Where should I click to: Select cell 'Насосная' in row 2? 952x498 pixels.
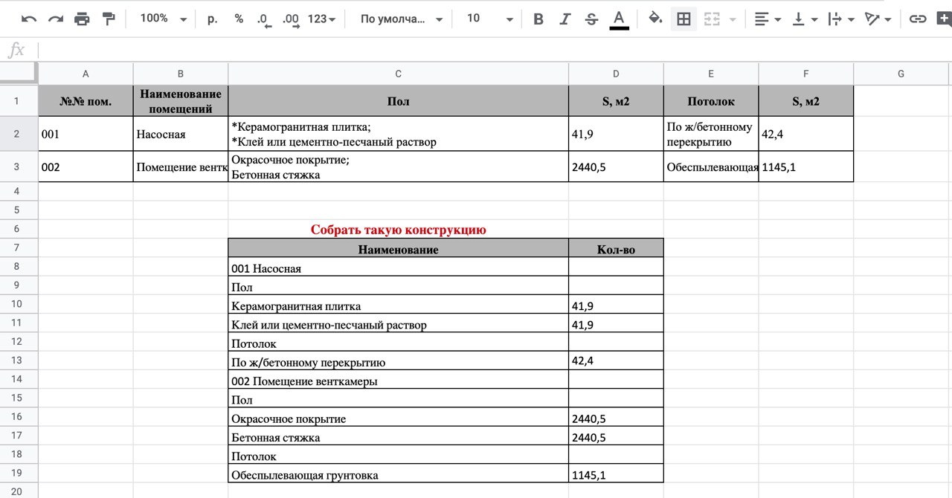pyautogui.click(x=181, y=134)
